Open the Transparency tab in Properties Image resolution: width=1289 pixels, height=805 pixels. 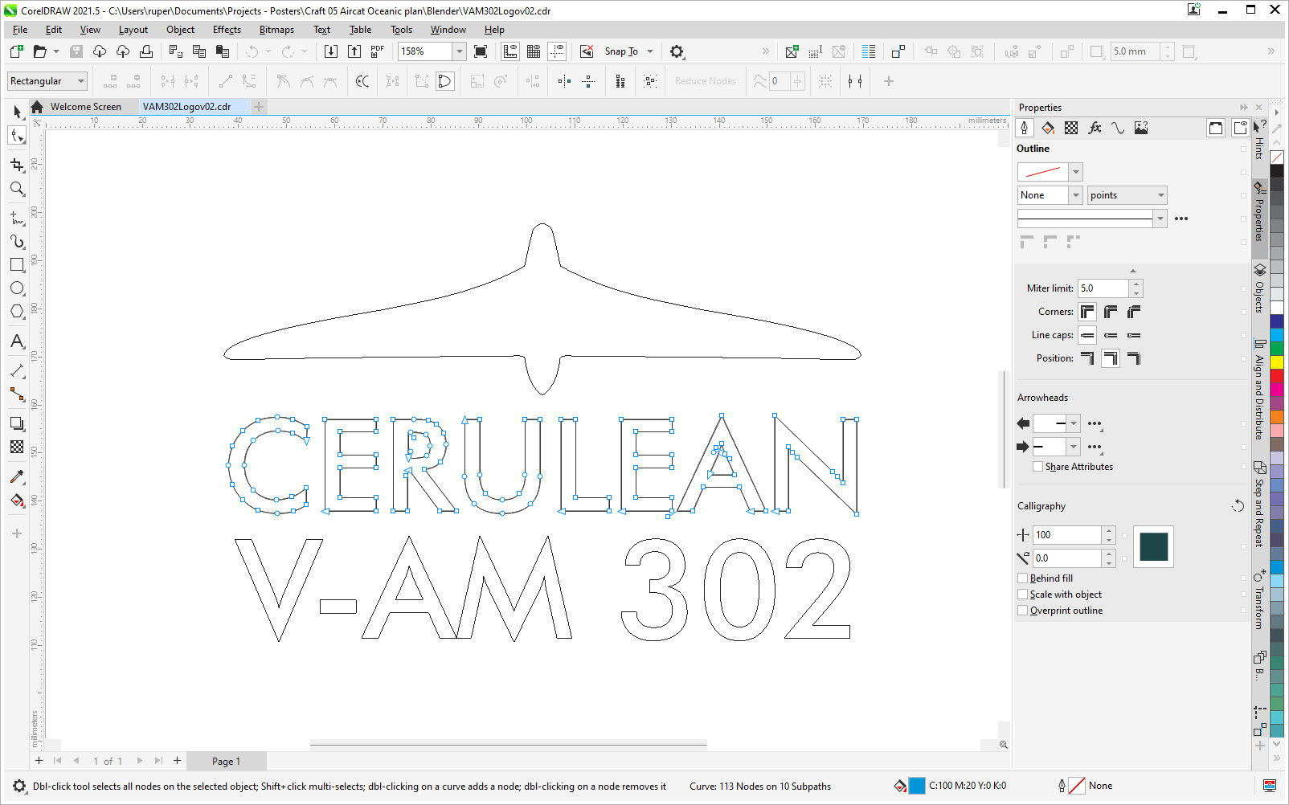click(1071, 128)
